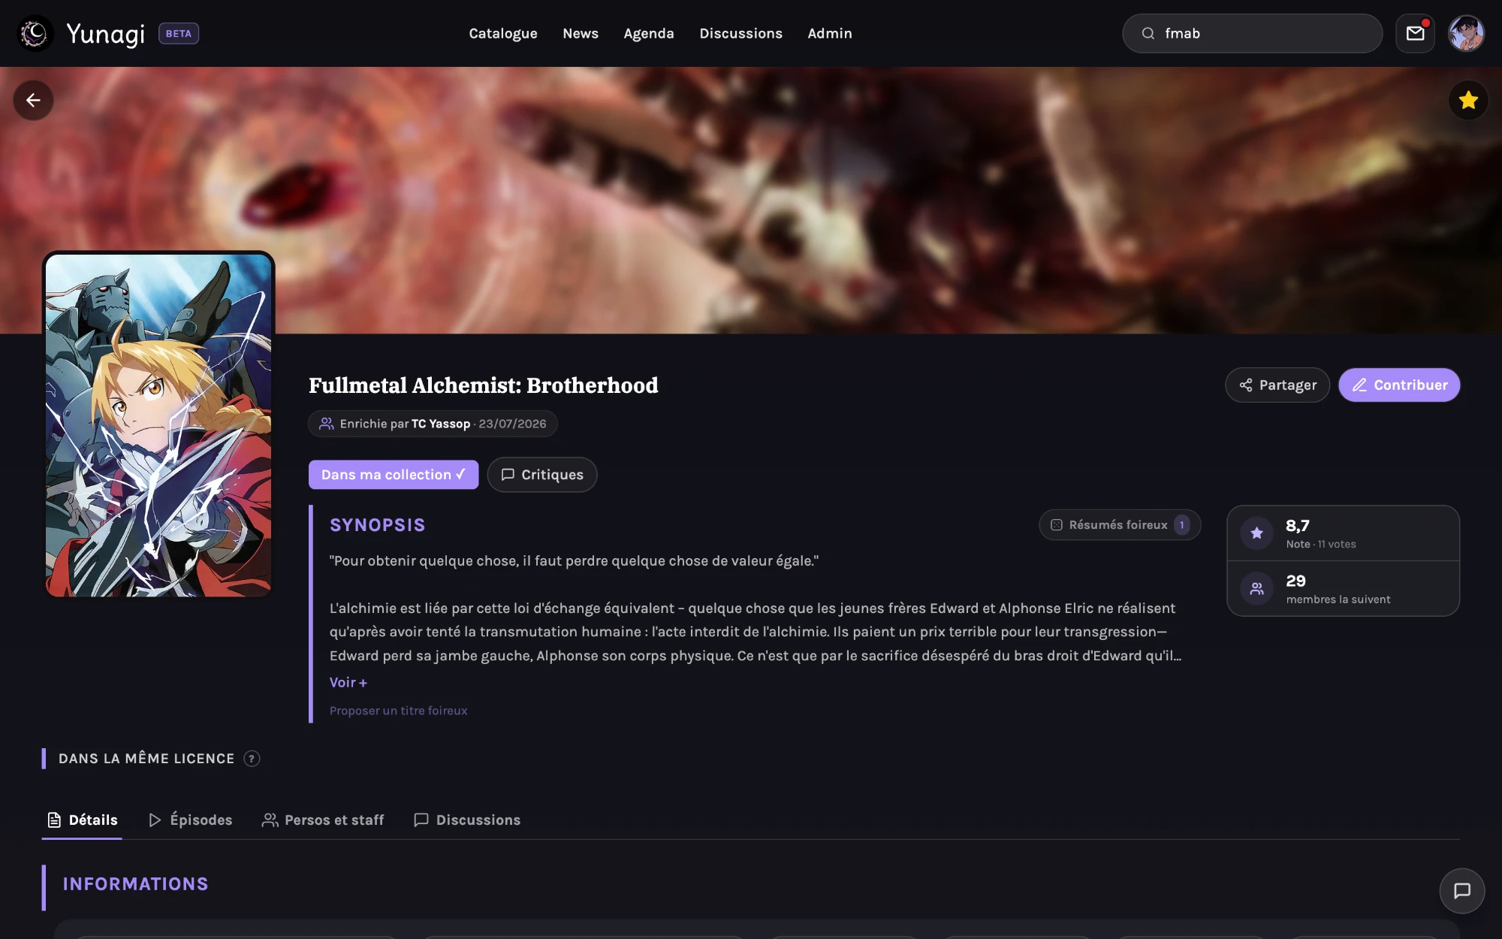Switch to the Épisodes tab
Image resolution: width=1502 pixels, height=939 pixels.
190,820
